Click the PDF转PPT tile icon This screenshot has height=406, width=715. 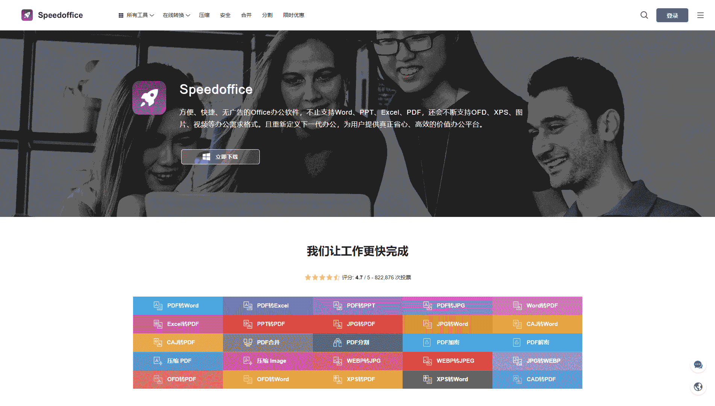[338, 306]
